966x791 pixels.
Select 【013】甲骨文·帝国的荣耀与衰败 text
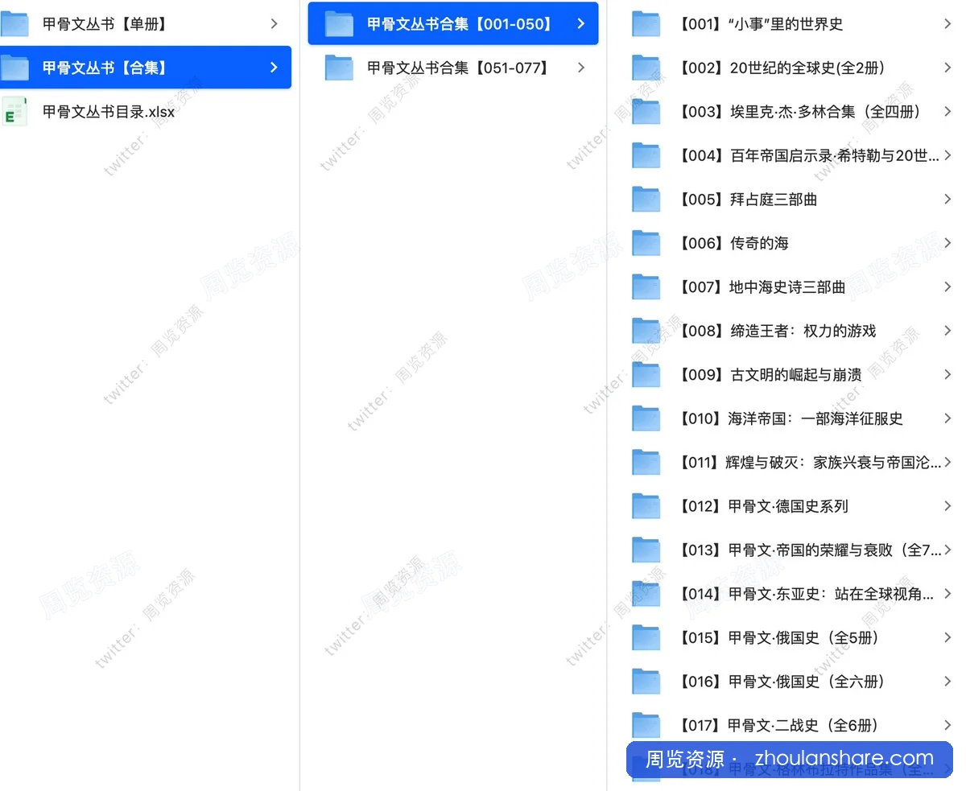click(x=808, y=550)
